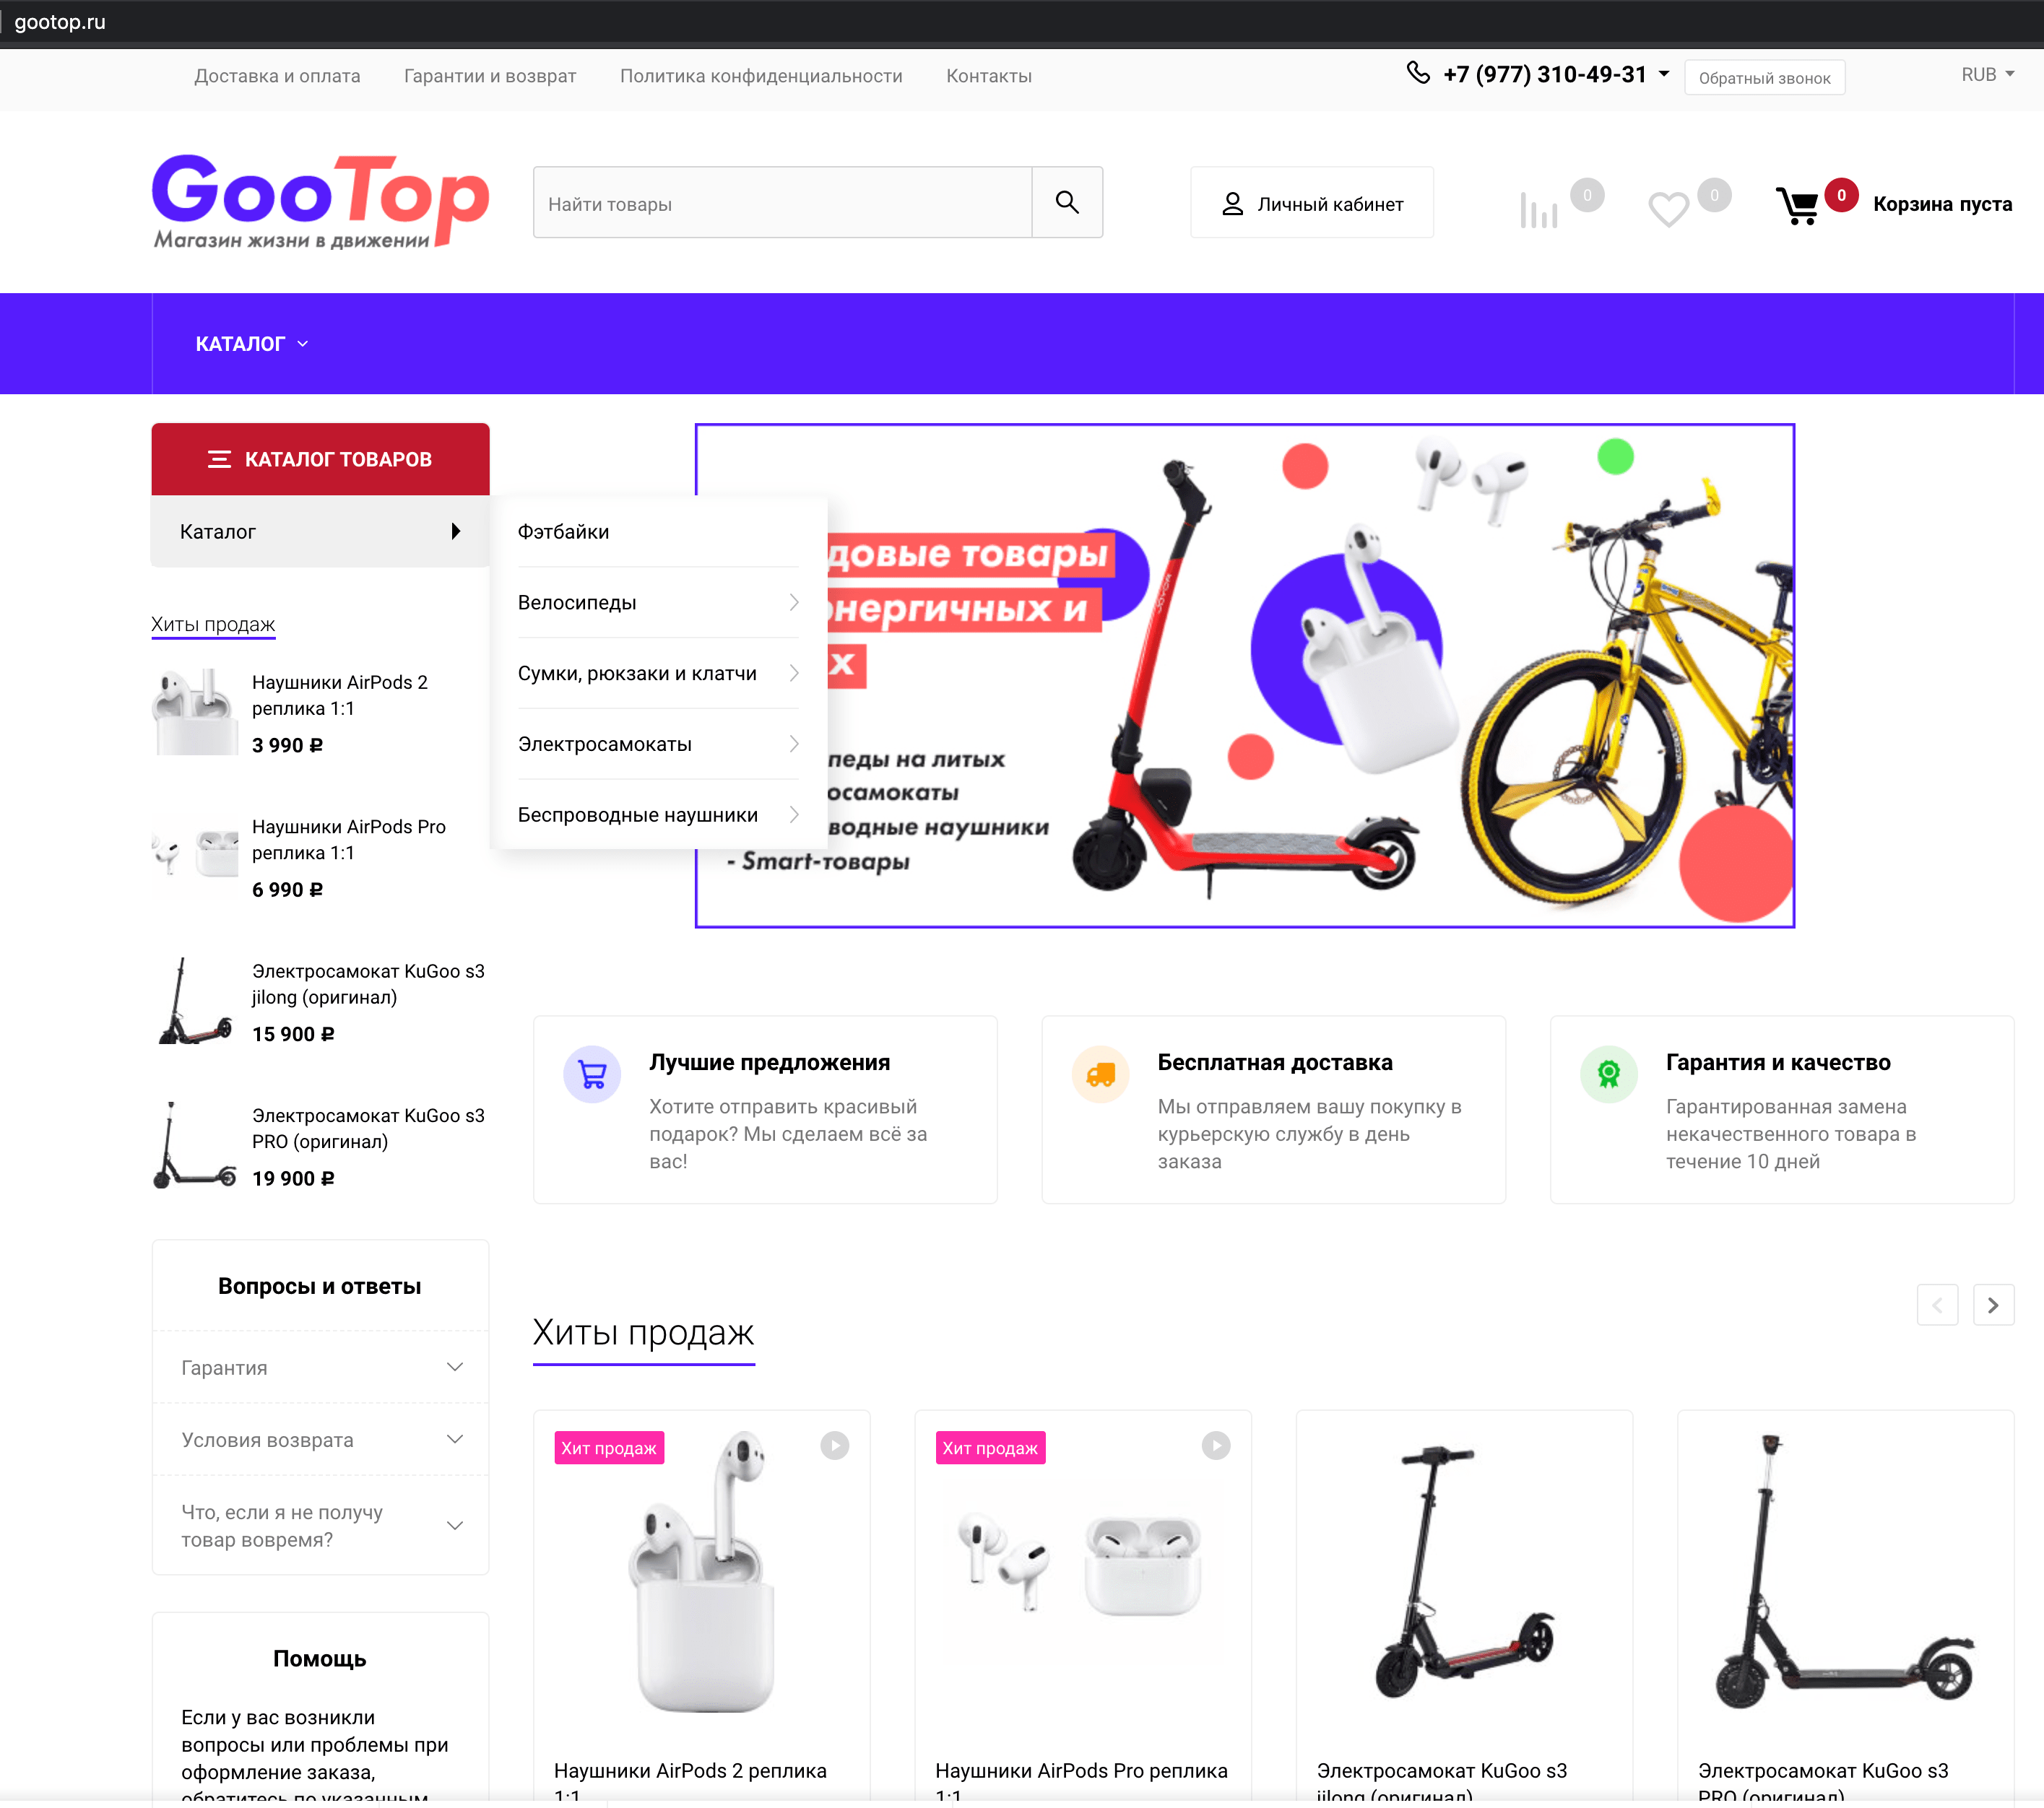Play video on AirPods Pro product card
Screen dimensions: 2044x1808
1216,1446
